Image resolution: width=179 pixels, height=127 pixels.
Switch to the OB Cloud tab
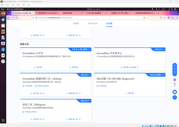click(93, 23)
